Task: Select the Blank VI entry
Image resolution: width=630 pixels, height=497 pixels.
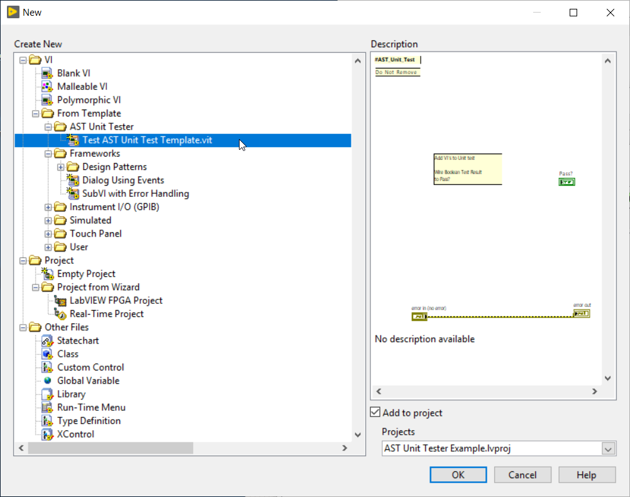Action: tap(74, 73)
